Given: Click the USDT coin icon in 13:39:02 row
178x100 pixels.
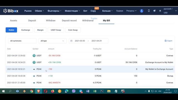Looking at the screenshot, I should pos(34,56).
